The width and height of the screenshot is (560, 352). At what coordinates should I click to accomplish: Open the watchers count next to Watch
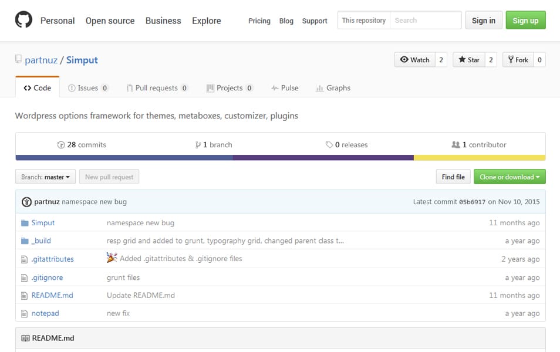(441, 60)
